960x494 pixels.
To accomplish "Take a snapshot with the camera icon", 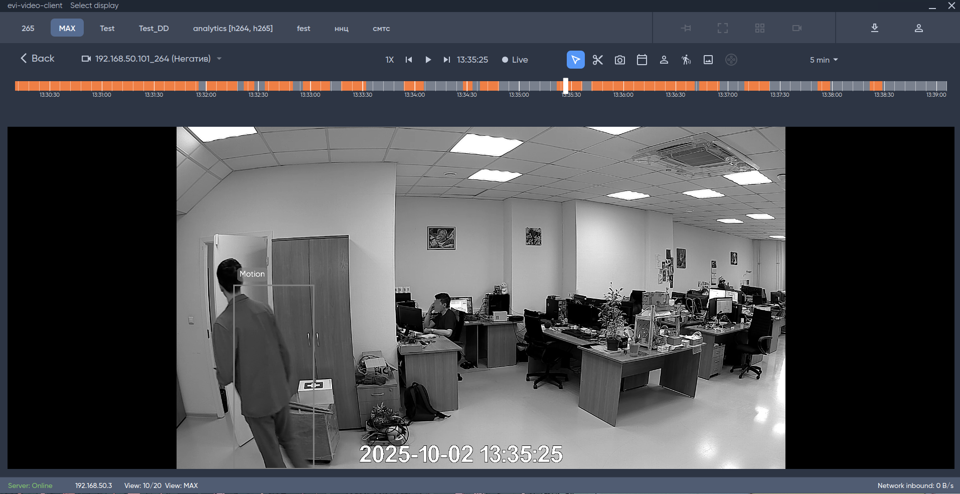I will pos(619,60).
